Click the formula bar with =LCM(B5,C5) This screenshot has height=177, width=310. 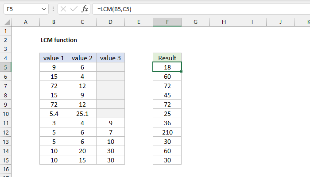(201, 9)
